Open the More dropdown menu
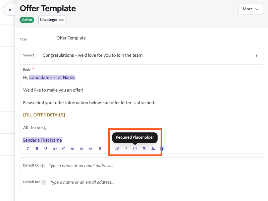 [x=250, y=9]
